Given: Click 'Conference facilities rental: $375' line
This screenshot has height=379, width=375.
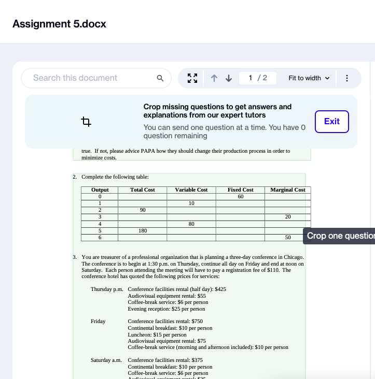Looking at the screenshot, I should point(165,360).
